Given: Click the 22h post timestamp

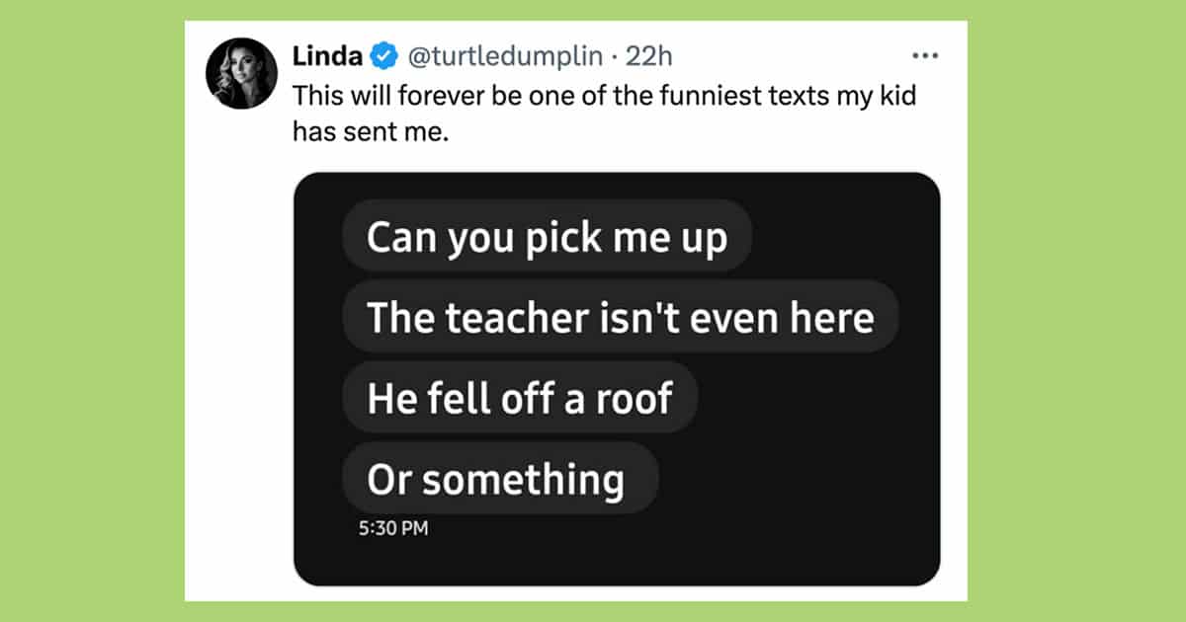Looking at the screenshot, I should point(649,57).
